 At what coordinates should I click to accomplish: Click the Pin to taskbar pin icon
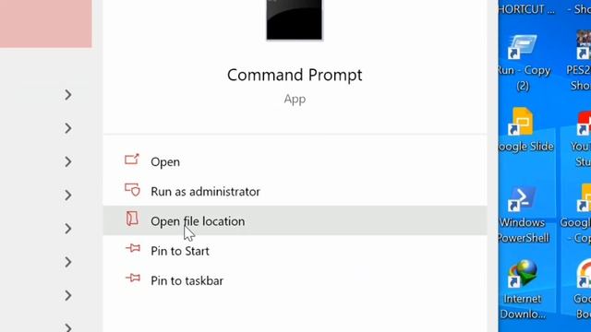133,279
